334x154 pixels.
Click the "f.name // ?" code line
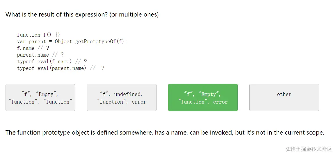click(33, 48)
